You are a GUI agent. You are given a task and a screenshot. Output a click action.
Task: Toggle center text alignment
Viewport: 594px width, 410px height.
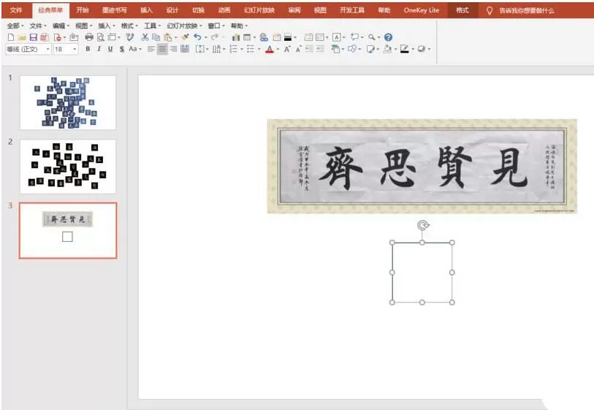[x=162, y=49]
